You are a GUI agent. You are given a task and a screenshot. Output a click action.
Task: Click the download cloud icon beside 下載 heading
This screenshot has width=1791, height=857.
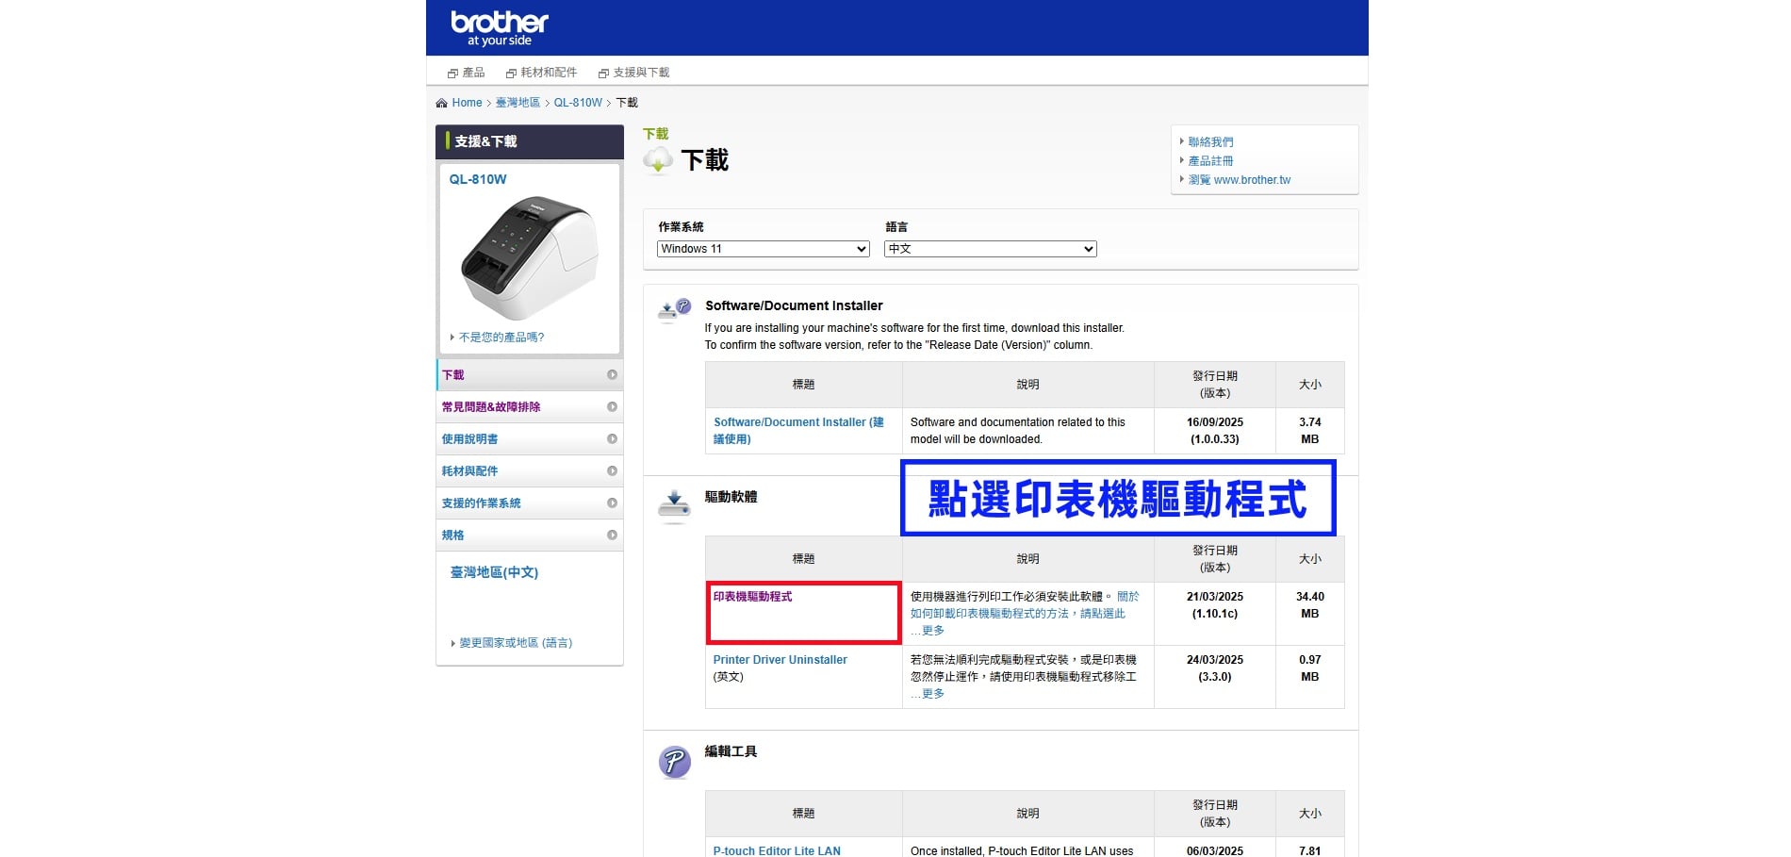point(658,161)
